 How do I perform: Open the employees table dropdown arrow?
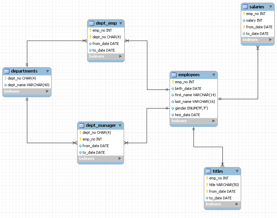214,75
